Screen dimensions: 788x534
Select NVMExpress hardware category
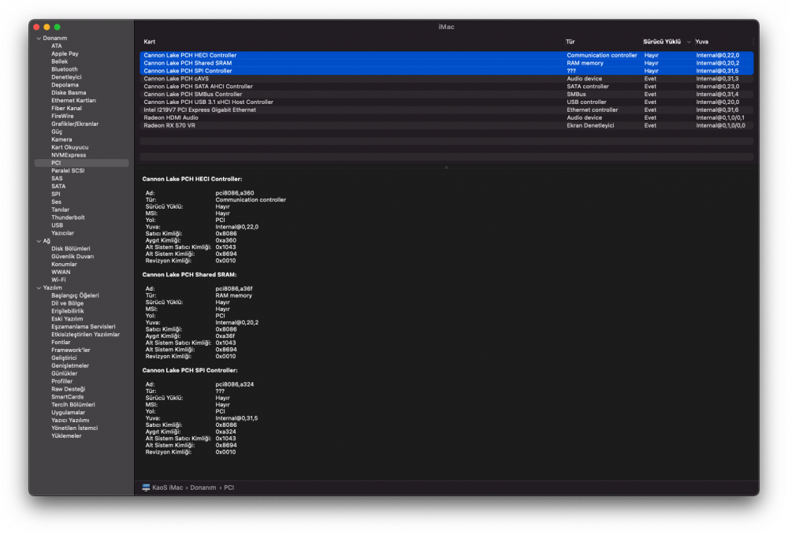coord(69,155)
